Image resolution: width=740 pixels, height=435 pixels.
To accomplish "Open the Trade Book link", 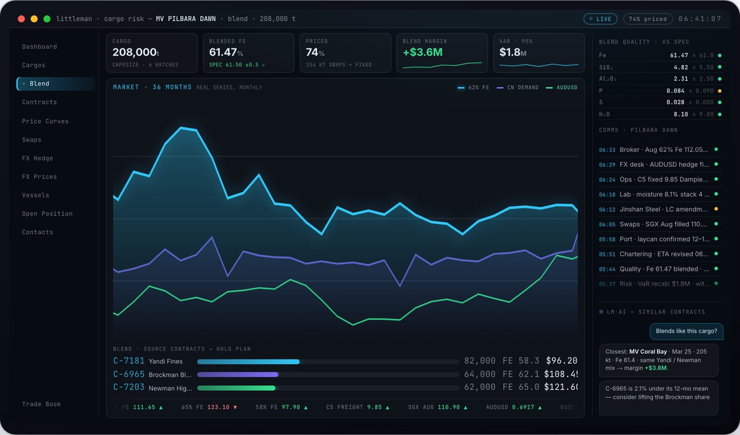I will pyautogui.click(x=41, y=404).
